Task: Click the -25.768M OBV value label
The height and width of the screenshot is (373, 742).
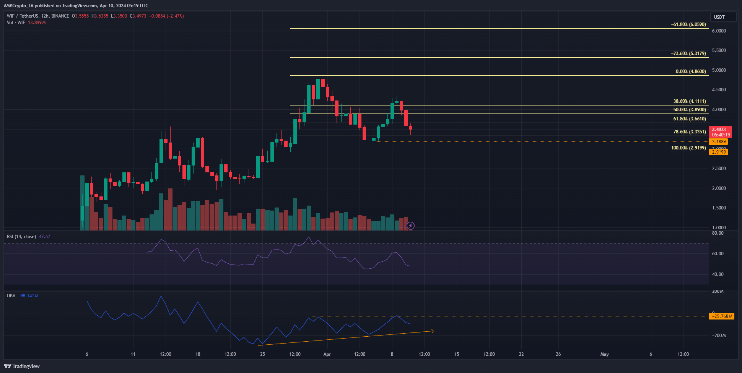Action: (722, 316)
